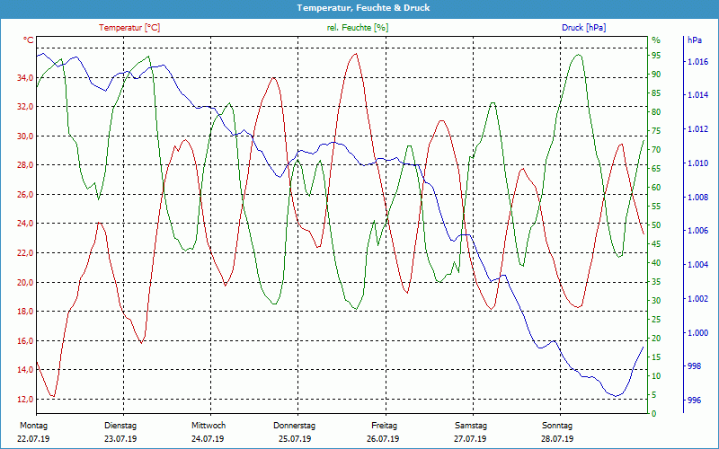Click the "70" humidity axis value
Screen dimensions: 719x449
coord(656,150)
